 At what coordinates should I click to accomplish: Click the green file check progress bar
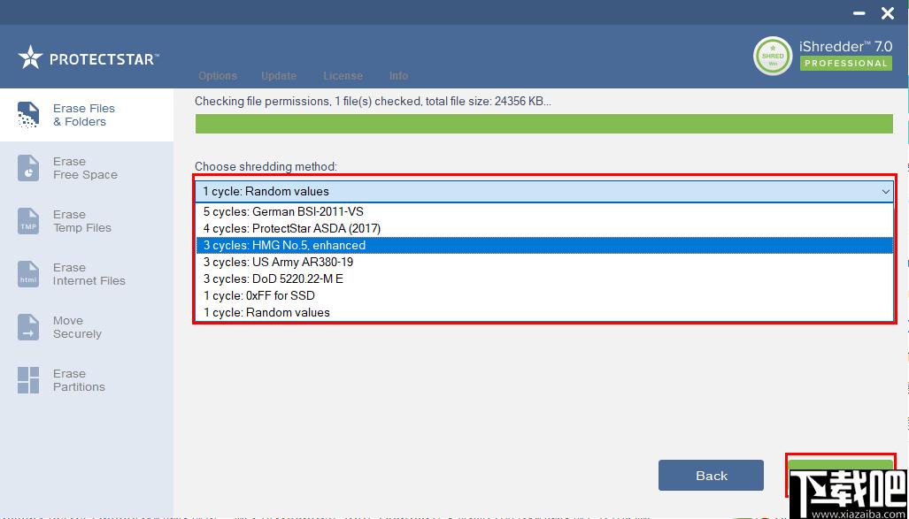point(543,124)
